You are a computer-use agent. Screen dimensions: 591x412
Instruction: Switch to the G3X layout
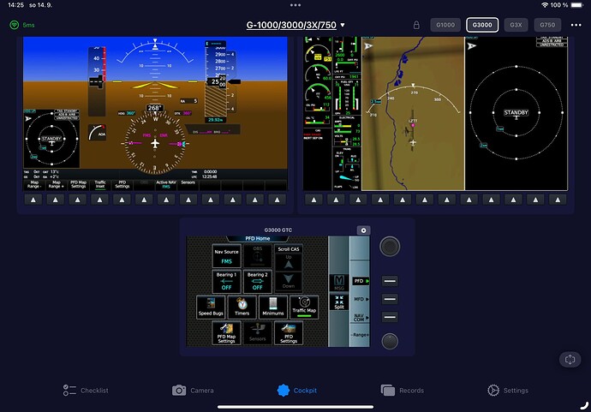coord(516,25)
